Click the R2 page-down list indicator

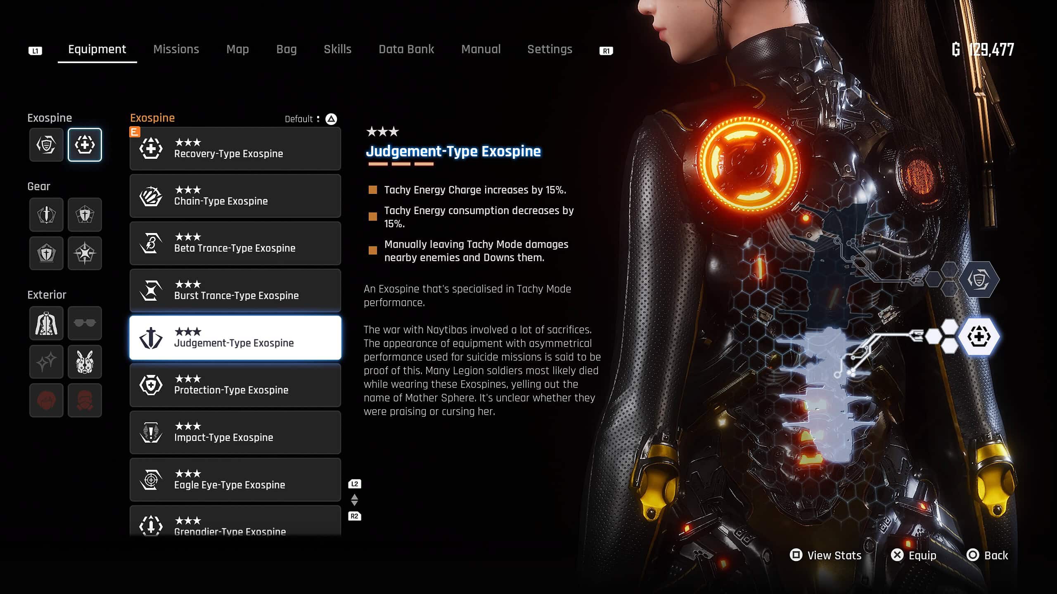coord(355,516)
